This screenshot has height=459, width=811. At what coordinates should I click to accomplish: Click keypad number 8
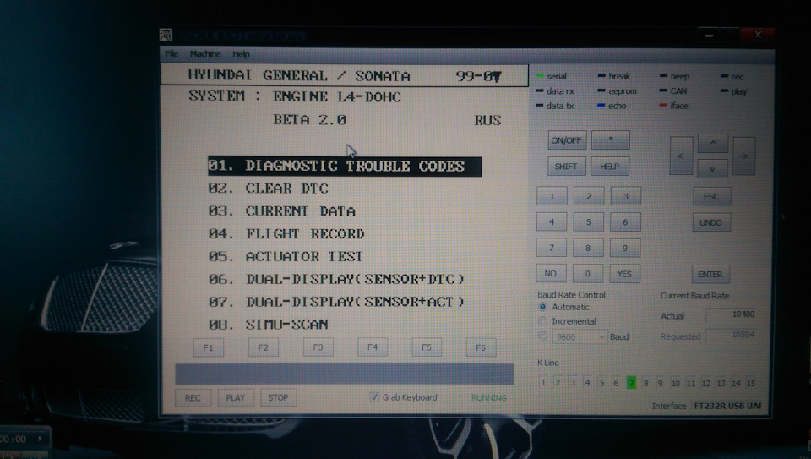pyautogui.click(x=588, y=248)
